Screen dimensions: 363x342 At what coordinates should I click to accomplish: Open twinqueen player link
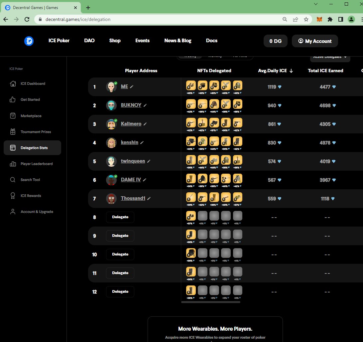(x=133, y=161)
